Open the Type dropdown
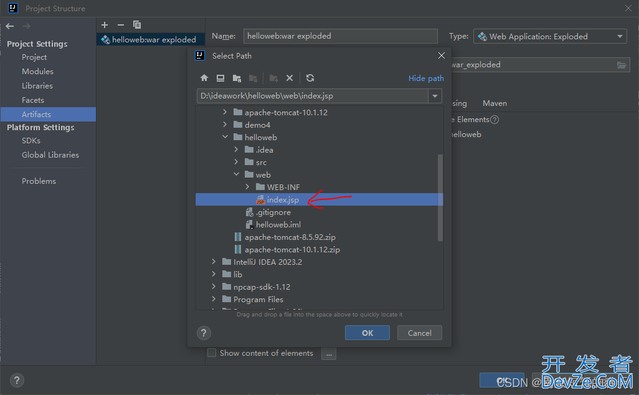This screenshot has width=639, height=395. (550, 36)
